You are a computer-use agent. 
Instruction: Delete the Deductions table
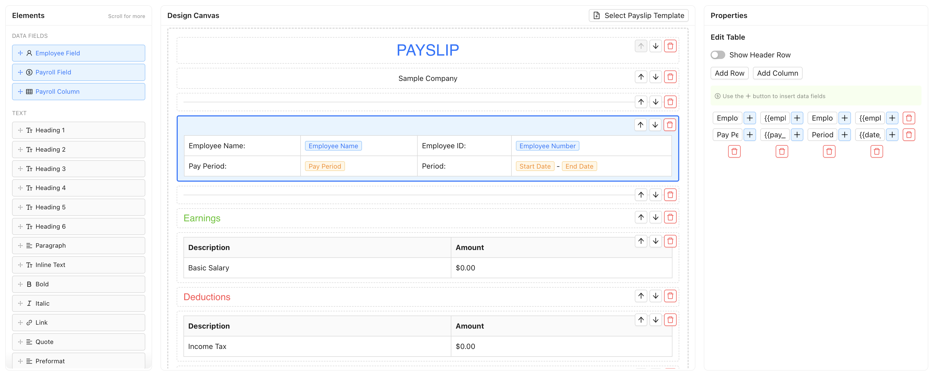tap(670, 320)
